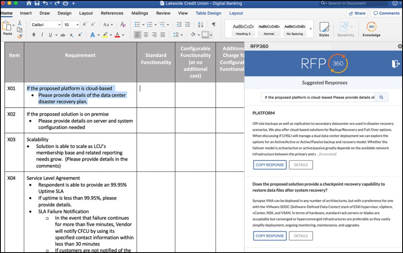Increase font size
Screen dimensions: 403x253
(84, 24)
